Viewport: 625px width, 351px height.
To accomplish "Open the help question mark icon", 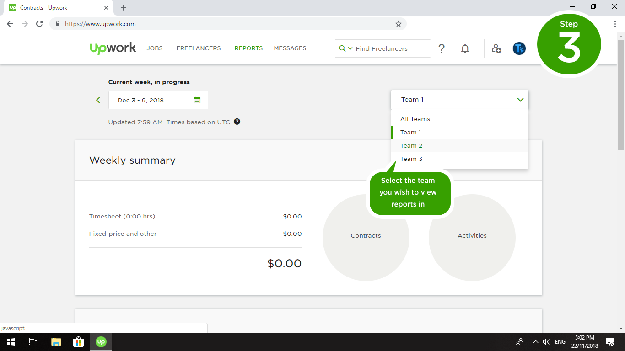I will (442, 48).
